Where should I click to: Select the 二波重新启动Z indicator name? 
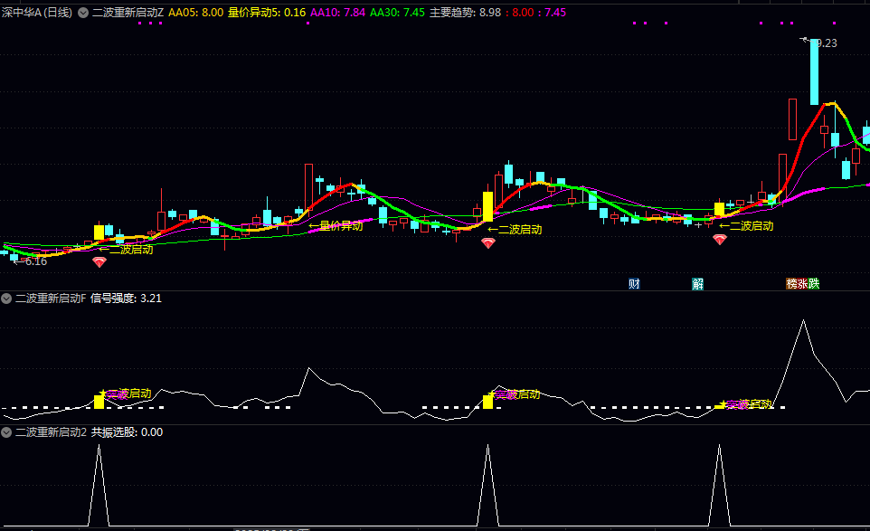click(x=128, y=13)
